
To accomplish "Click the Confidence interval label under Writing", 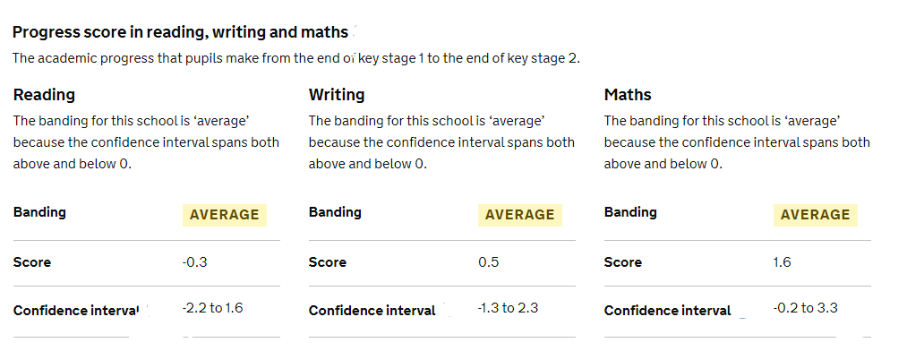I will (x=372, y=311).
